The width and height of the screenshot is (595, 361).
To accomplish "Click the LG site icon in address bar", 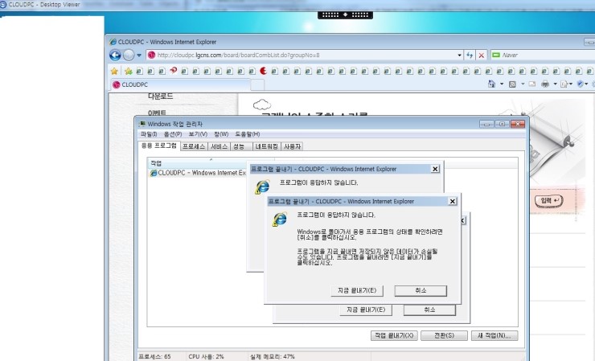I will click(x=151, y=55).
